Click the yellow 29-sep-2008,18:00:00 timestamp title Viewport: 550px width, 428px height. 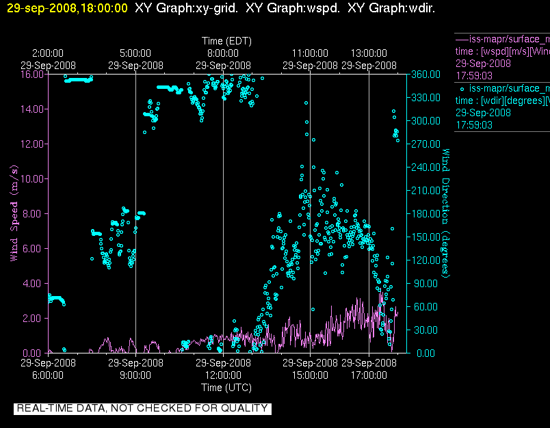(x=67, y=8)
